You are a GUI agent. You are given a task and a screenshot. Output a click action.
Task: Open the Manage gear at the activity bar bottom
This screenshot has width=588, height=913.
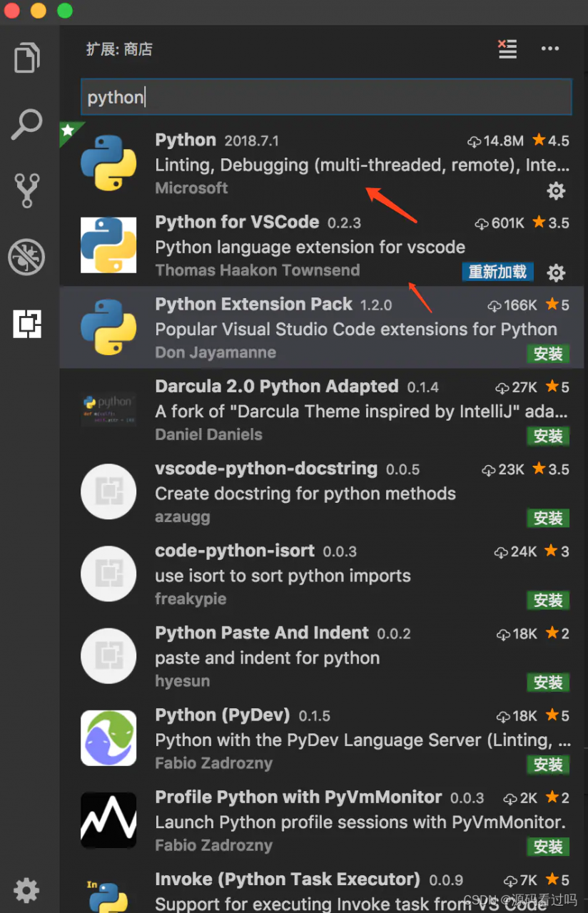point(27,889)
